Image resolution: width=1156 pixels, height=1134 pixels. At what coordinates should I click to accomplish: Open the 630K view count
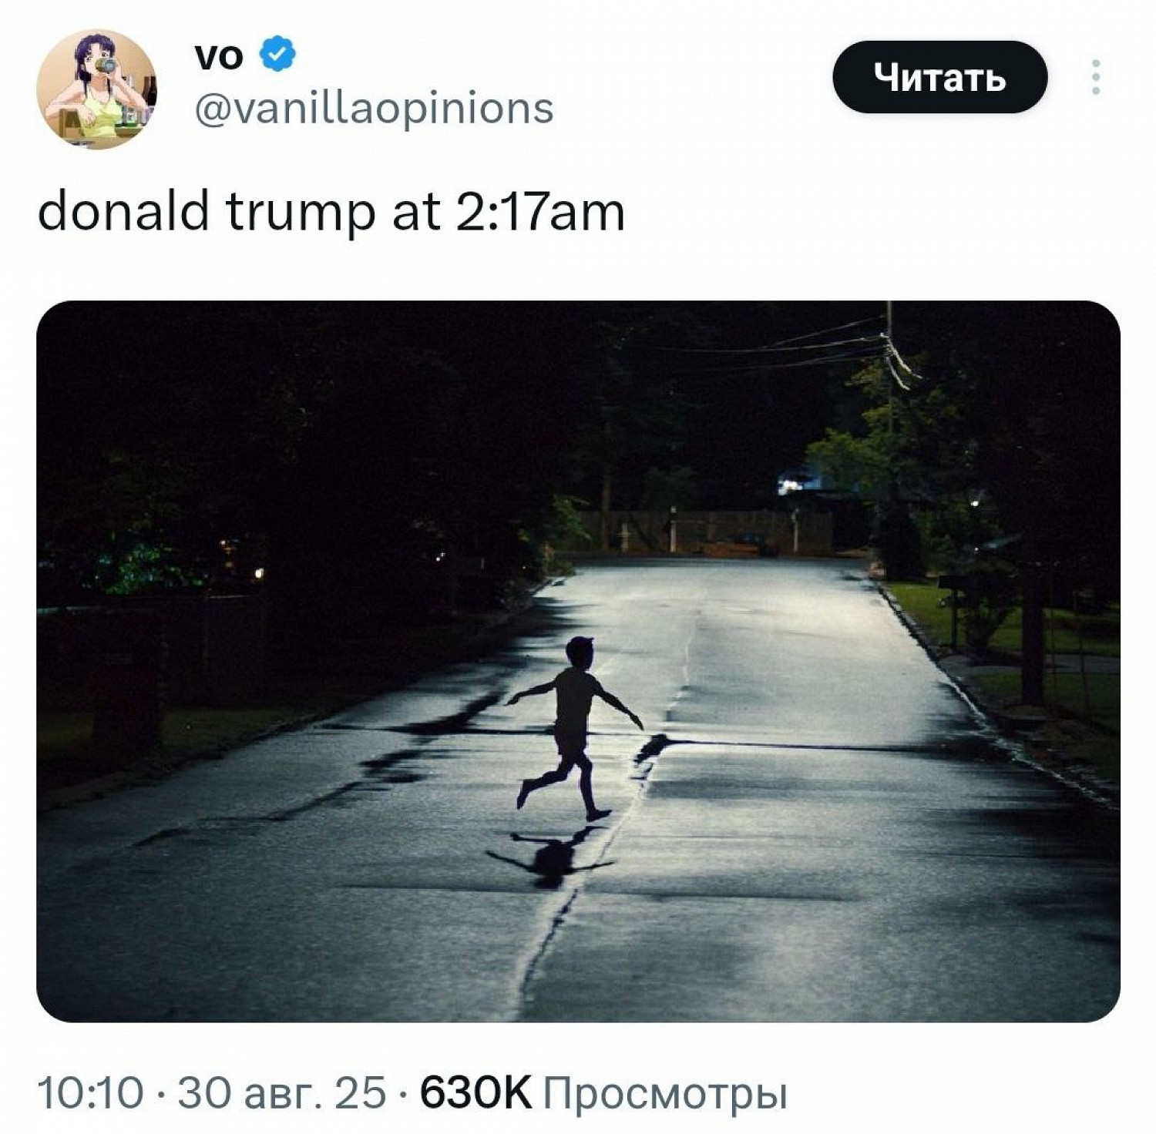(476, 1092)
